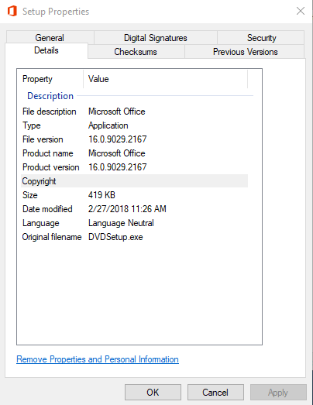This screenshot has height=405, width=313.
Task: Click Product name value Microsoft Office
Action: [x=116, y=153]
